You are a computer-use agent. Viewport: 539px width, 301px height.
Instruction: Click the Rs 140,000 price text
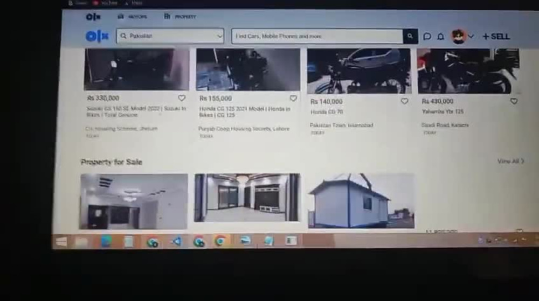pyautogui.click(x=327, y=102)
